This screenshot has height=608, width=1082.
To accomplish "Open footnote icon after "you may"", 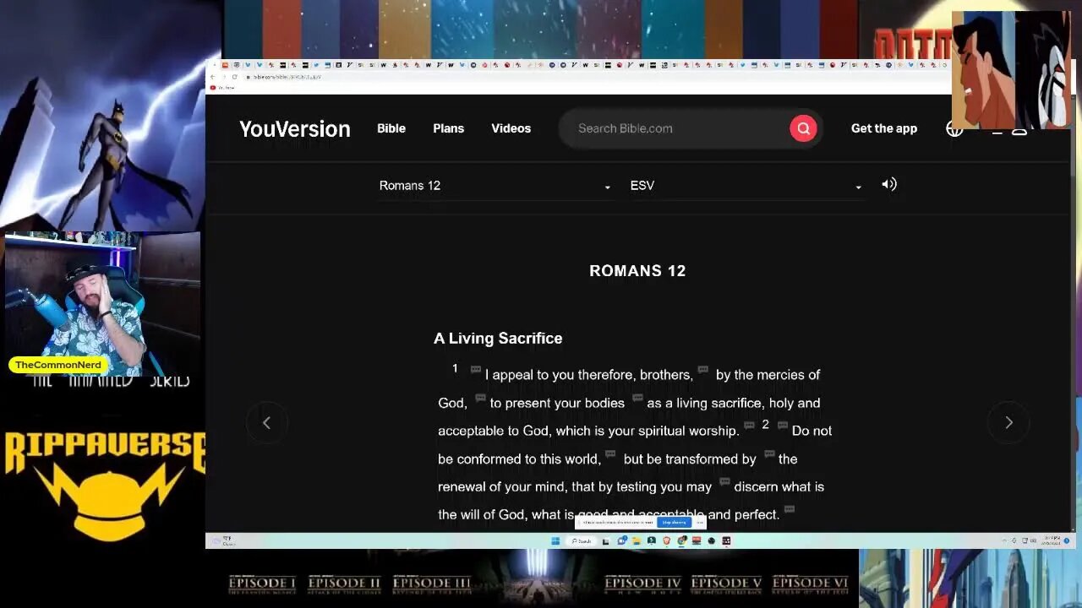I will coord(724,481).
